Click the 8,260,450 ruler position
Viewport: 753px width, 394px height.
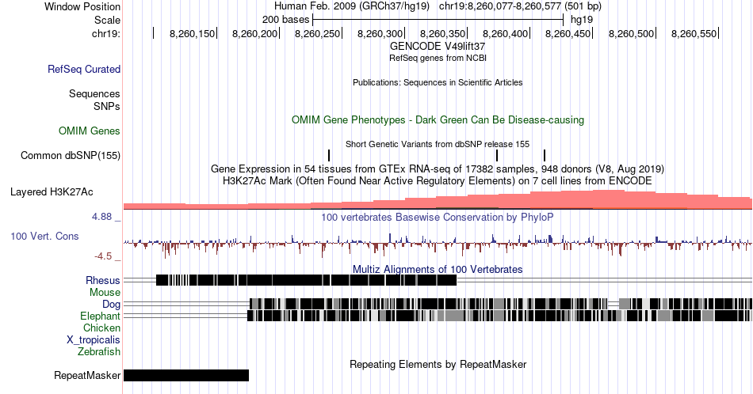pyautogui.click(x=568, y=33)
